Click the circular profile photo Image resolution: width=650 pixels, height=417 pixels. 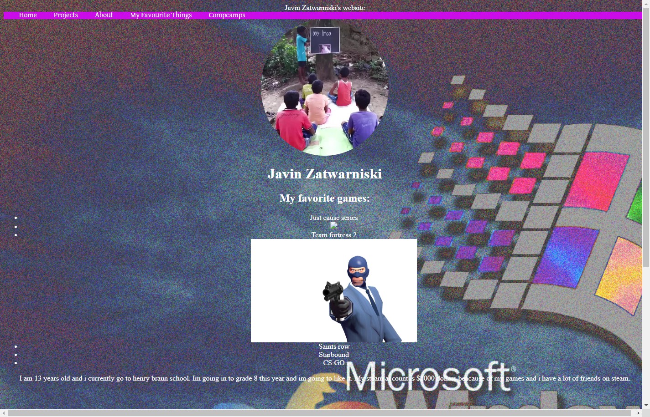[325, 87]
